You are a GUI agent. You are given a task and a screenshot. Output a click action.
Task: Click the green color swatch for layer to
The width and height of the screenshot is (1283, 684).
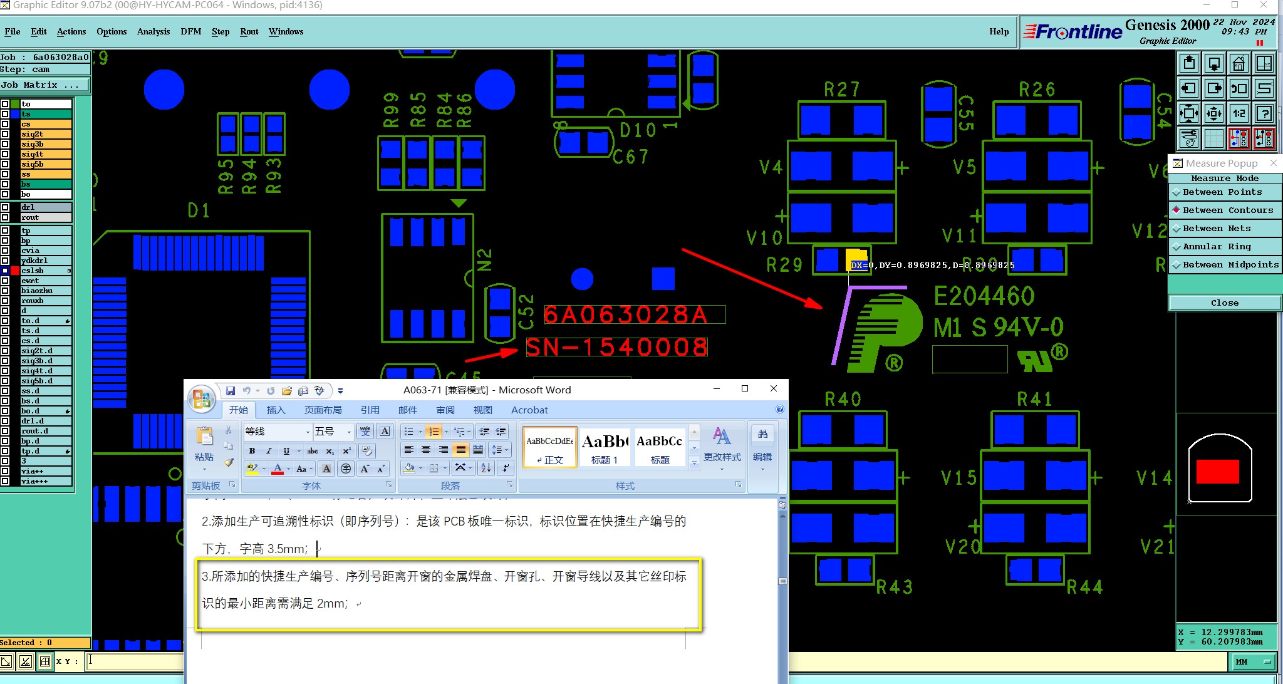point(15,104)
